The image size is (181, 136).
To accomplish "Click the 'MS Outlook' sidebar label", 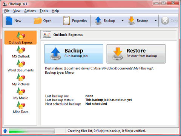I will 21,56.
